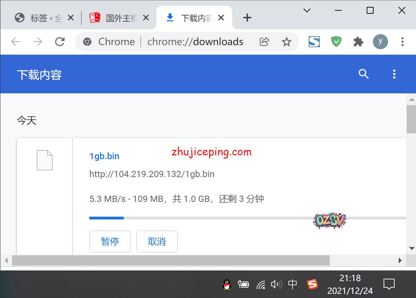Open the profile avatar labeled y
The image size is (416, 298).
coord(380,42)
